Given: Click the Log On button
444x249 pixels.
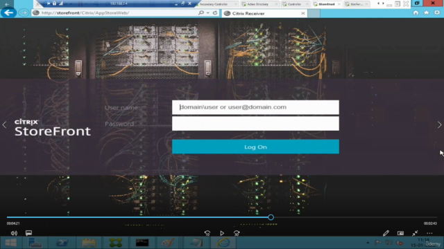Looking at the screenshot, I should click(x=255, y=147).
